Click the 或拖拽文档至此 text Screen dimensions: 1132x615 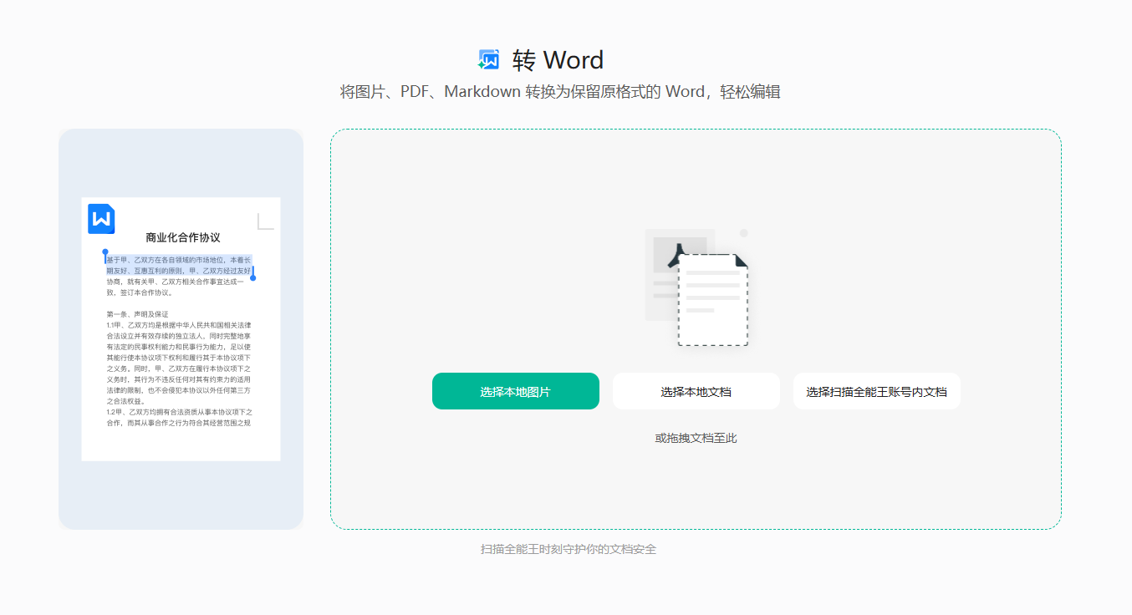pos(696,438)
